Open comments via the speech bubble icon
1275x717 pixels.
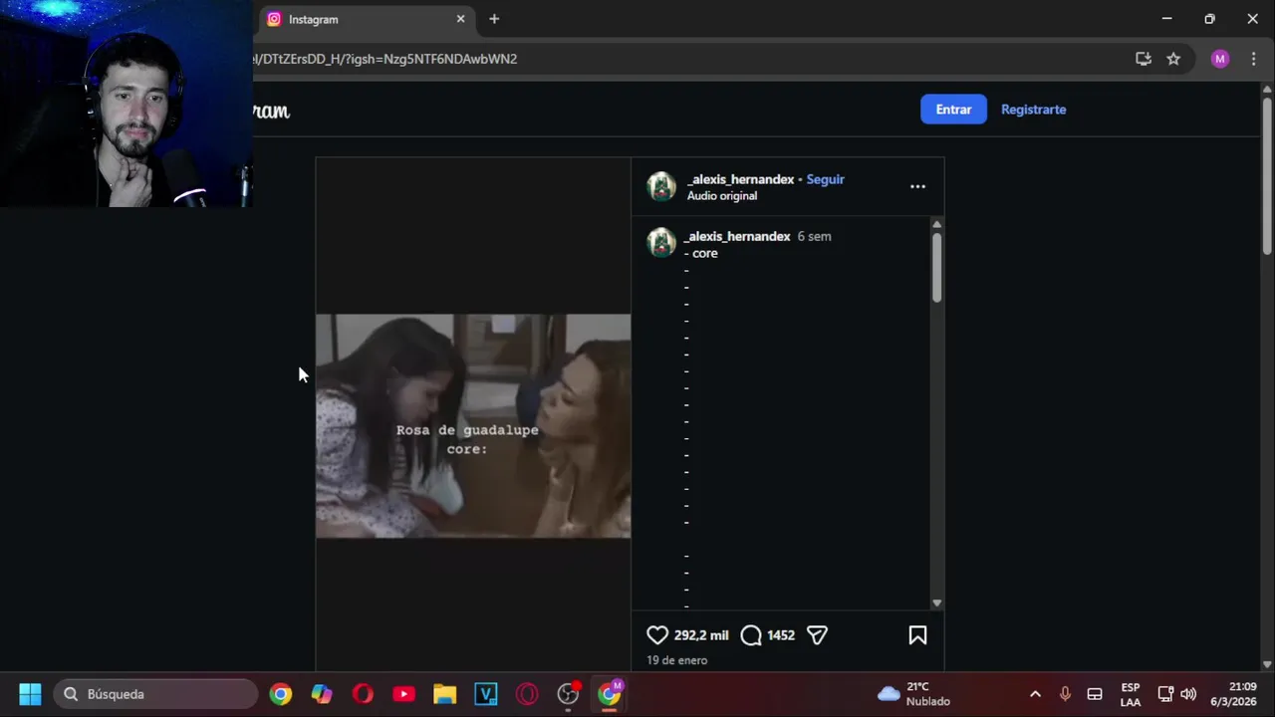(x=751, y=635)
